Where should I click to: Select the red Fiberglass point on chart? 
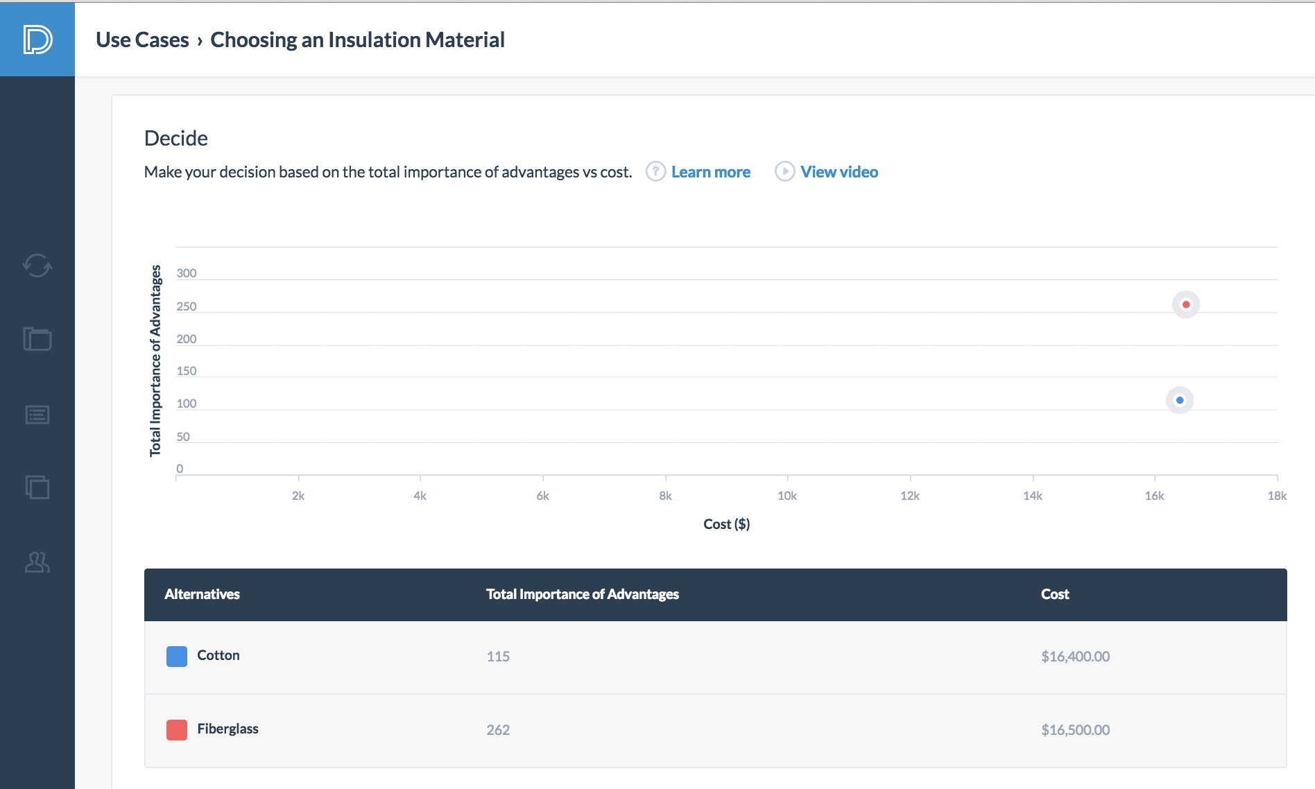point(1186,304)
